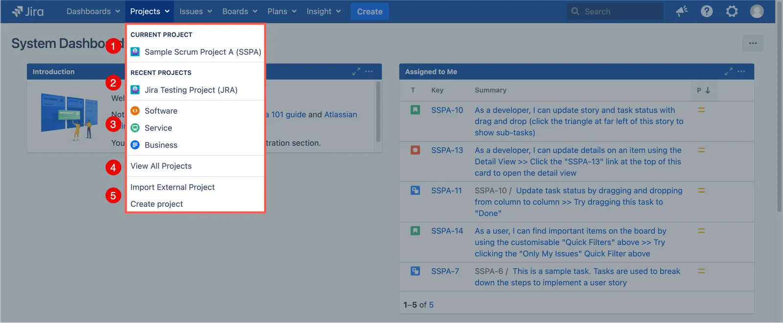
Task: Click the green Service project type icon
Action: [x=135, y=128]
